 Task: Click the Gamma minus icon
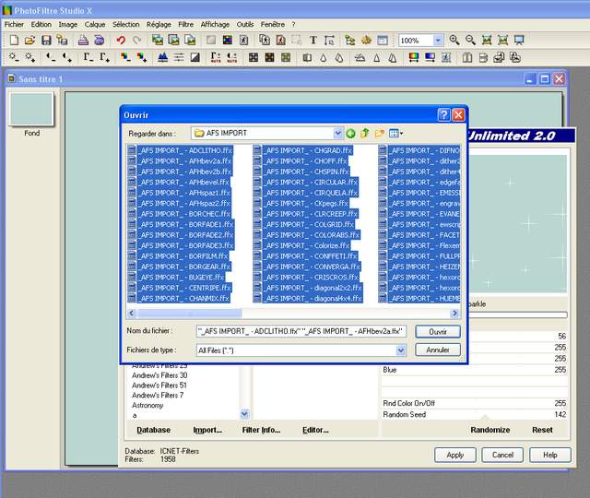pyautogui.click(x=88, y=57)
